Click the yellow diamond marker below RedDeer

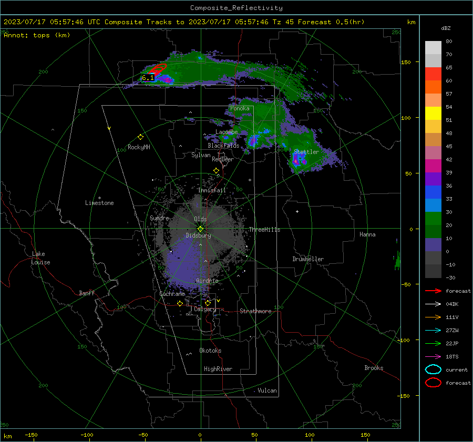217,171
